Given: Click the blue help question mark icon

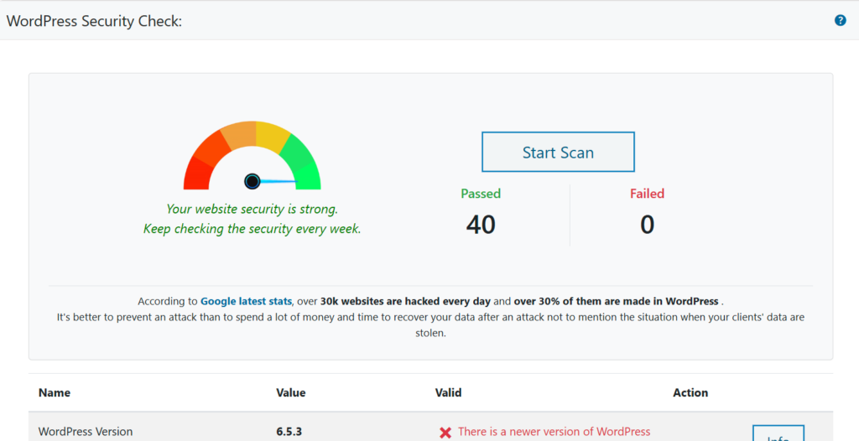Looking at the screenshot, I should [841, 20].
